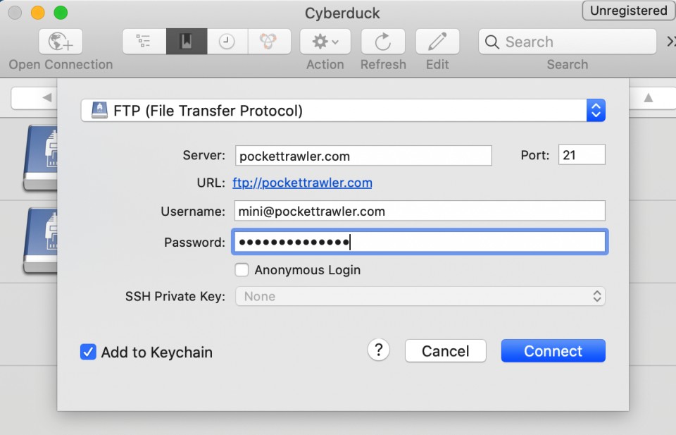Click the Connect button
Viewport: 676px width, 435px height.
tap(553, 351)
